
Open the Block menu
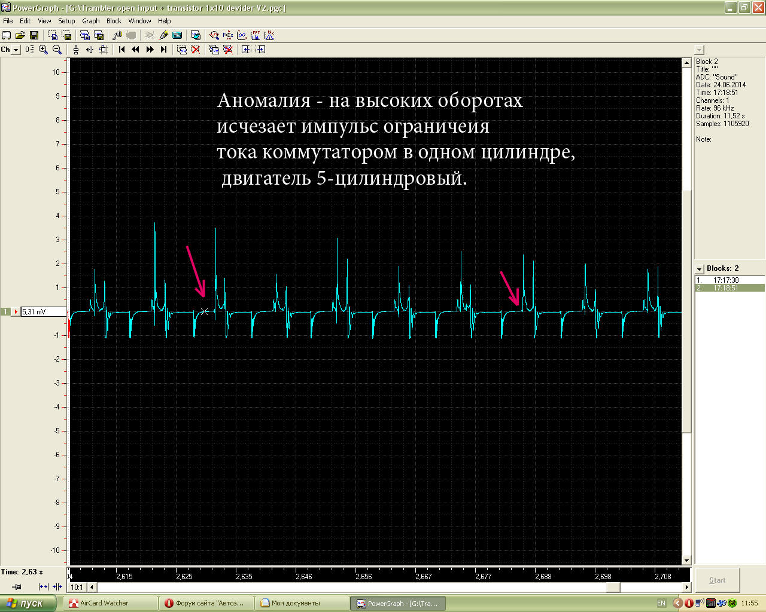tap(114, 21)
